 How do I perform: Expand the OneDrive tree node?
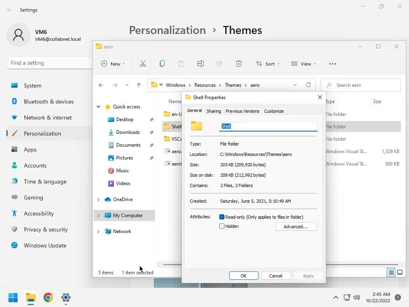click(99, 199)
